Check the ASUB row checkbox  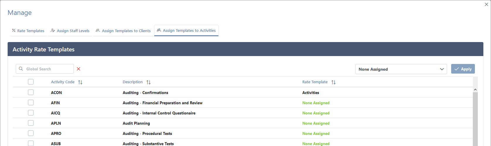point(31,143)
